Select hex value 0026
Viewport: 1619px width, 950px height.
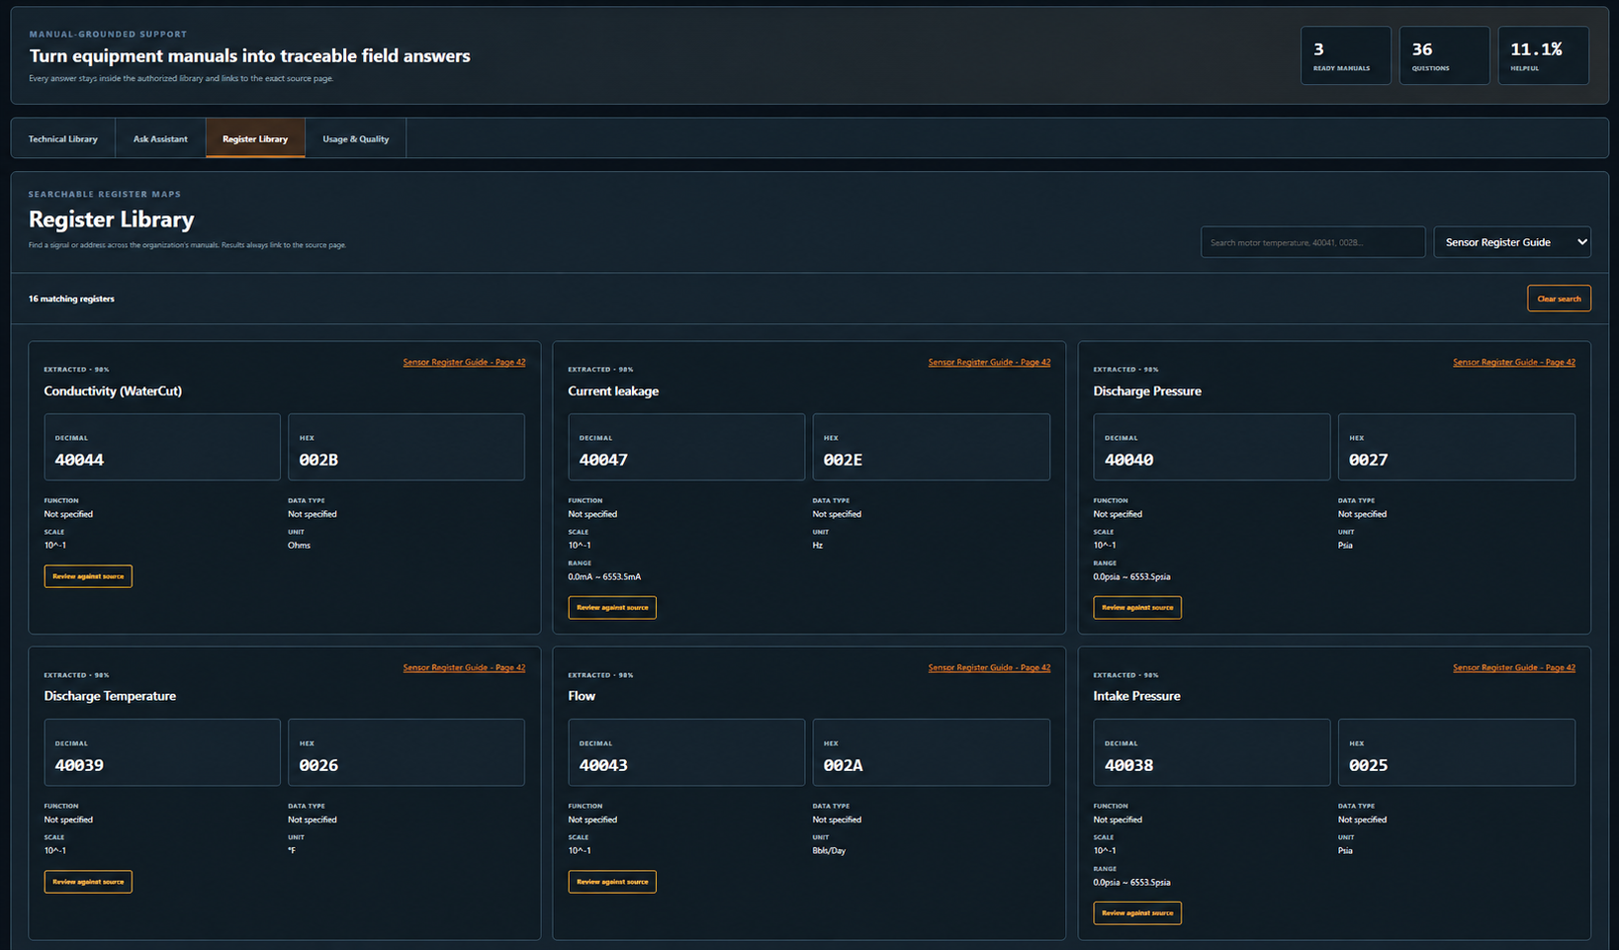(318, 765)
